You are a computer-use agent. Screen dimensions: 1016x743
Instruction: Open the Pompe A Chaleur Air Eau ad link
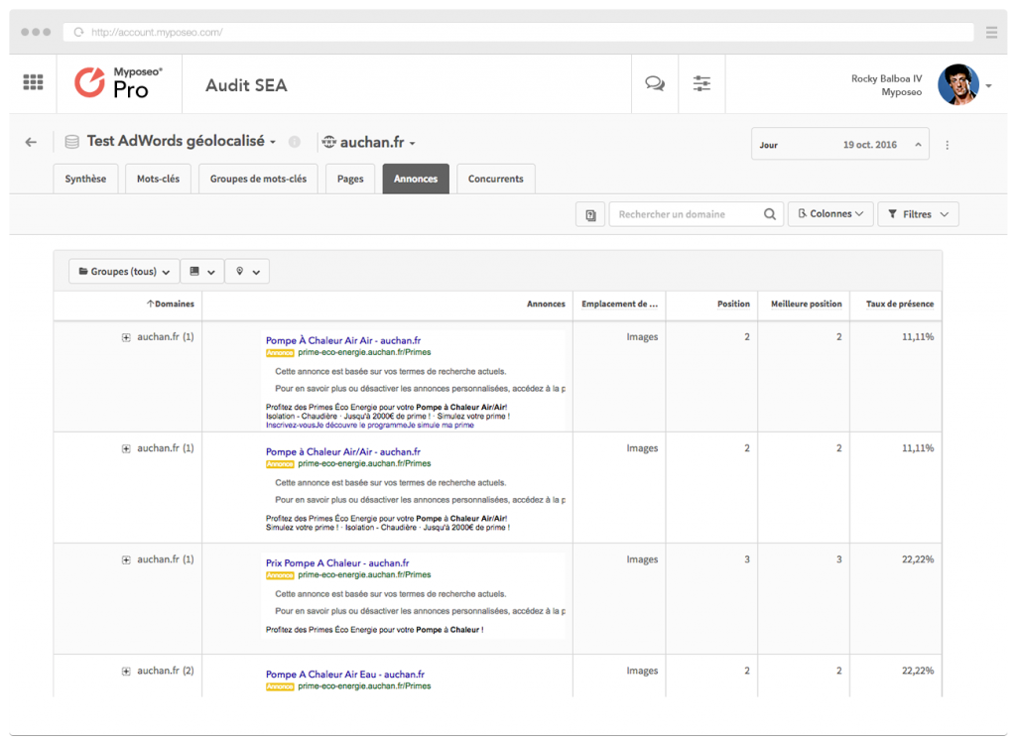click(x=344, y=675)
